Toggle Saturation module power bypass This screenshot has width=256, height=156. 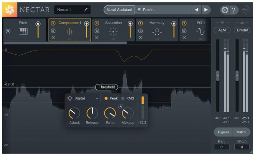97,23
